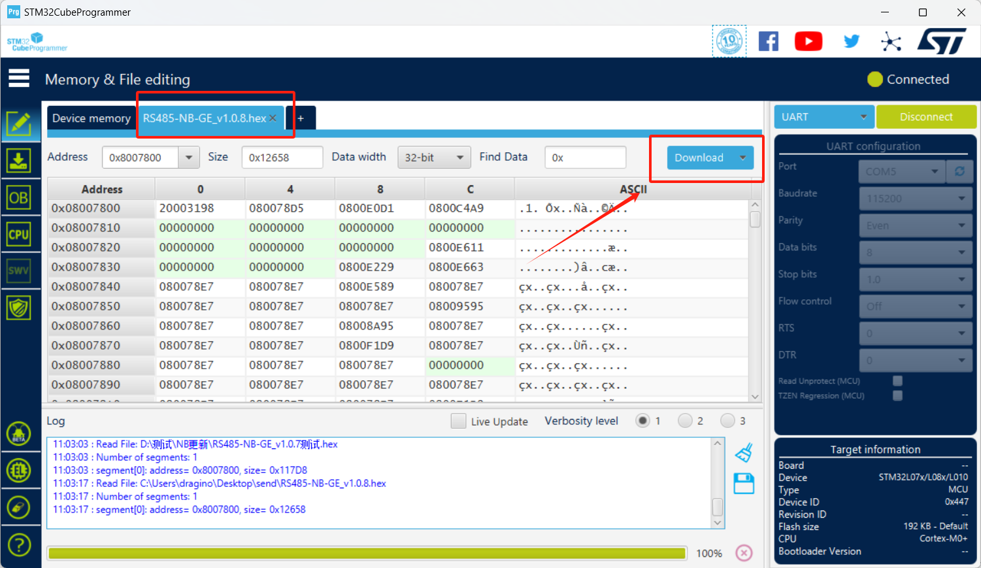Open the RTS dropdown
Screen dimensions: 981x568
coord(915,333)
